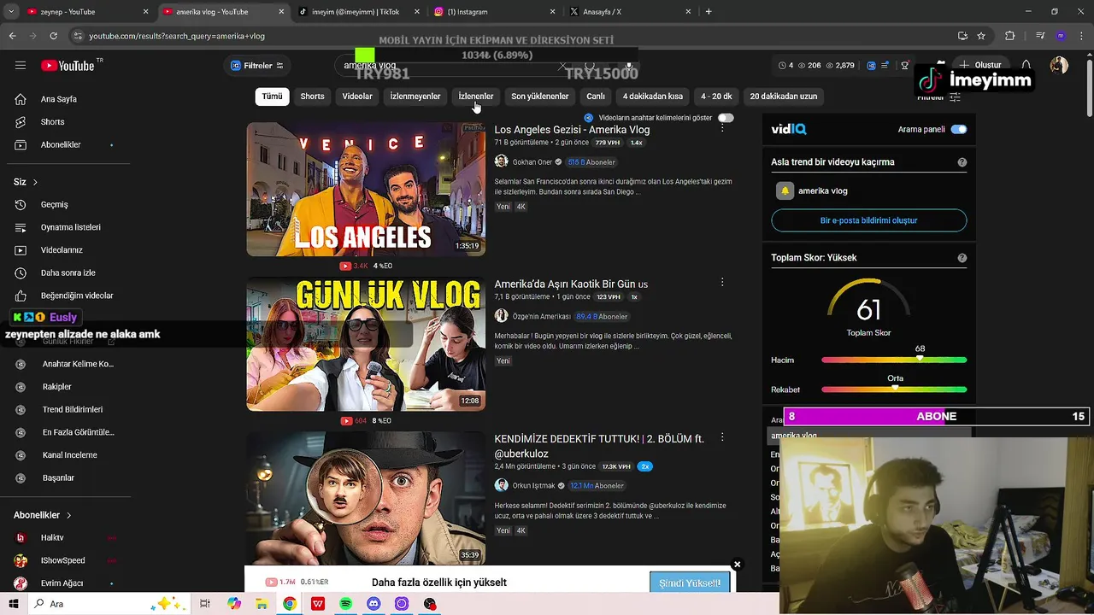Click the vidIQ logo icon in header
Image resolution: width=1094 pixels, height=615 pixels.
click(x=871, y=66)
